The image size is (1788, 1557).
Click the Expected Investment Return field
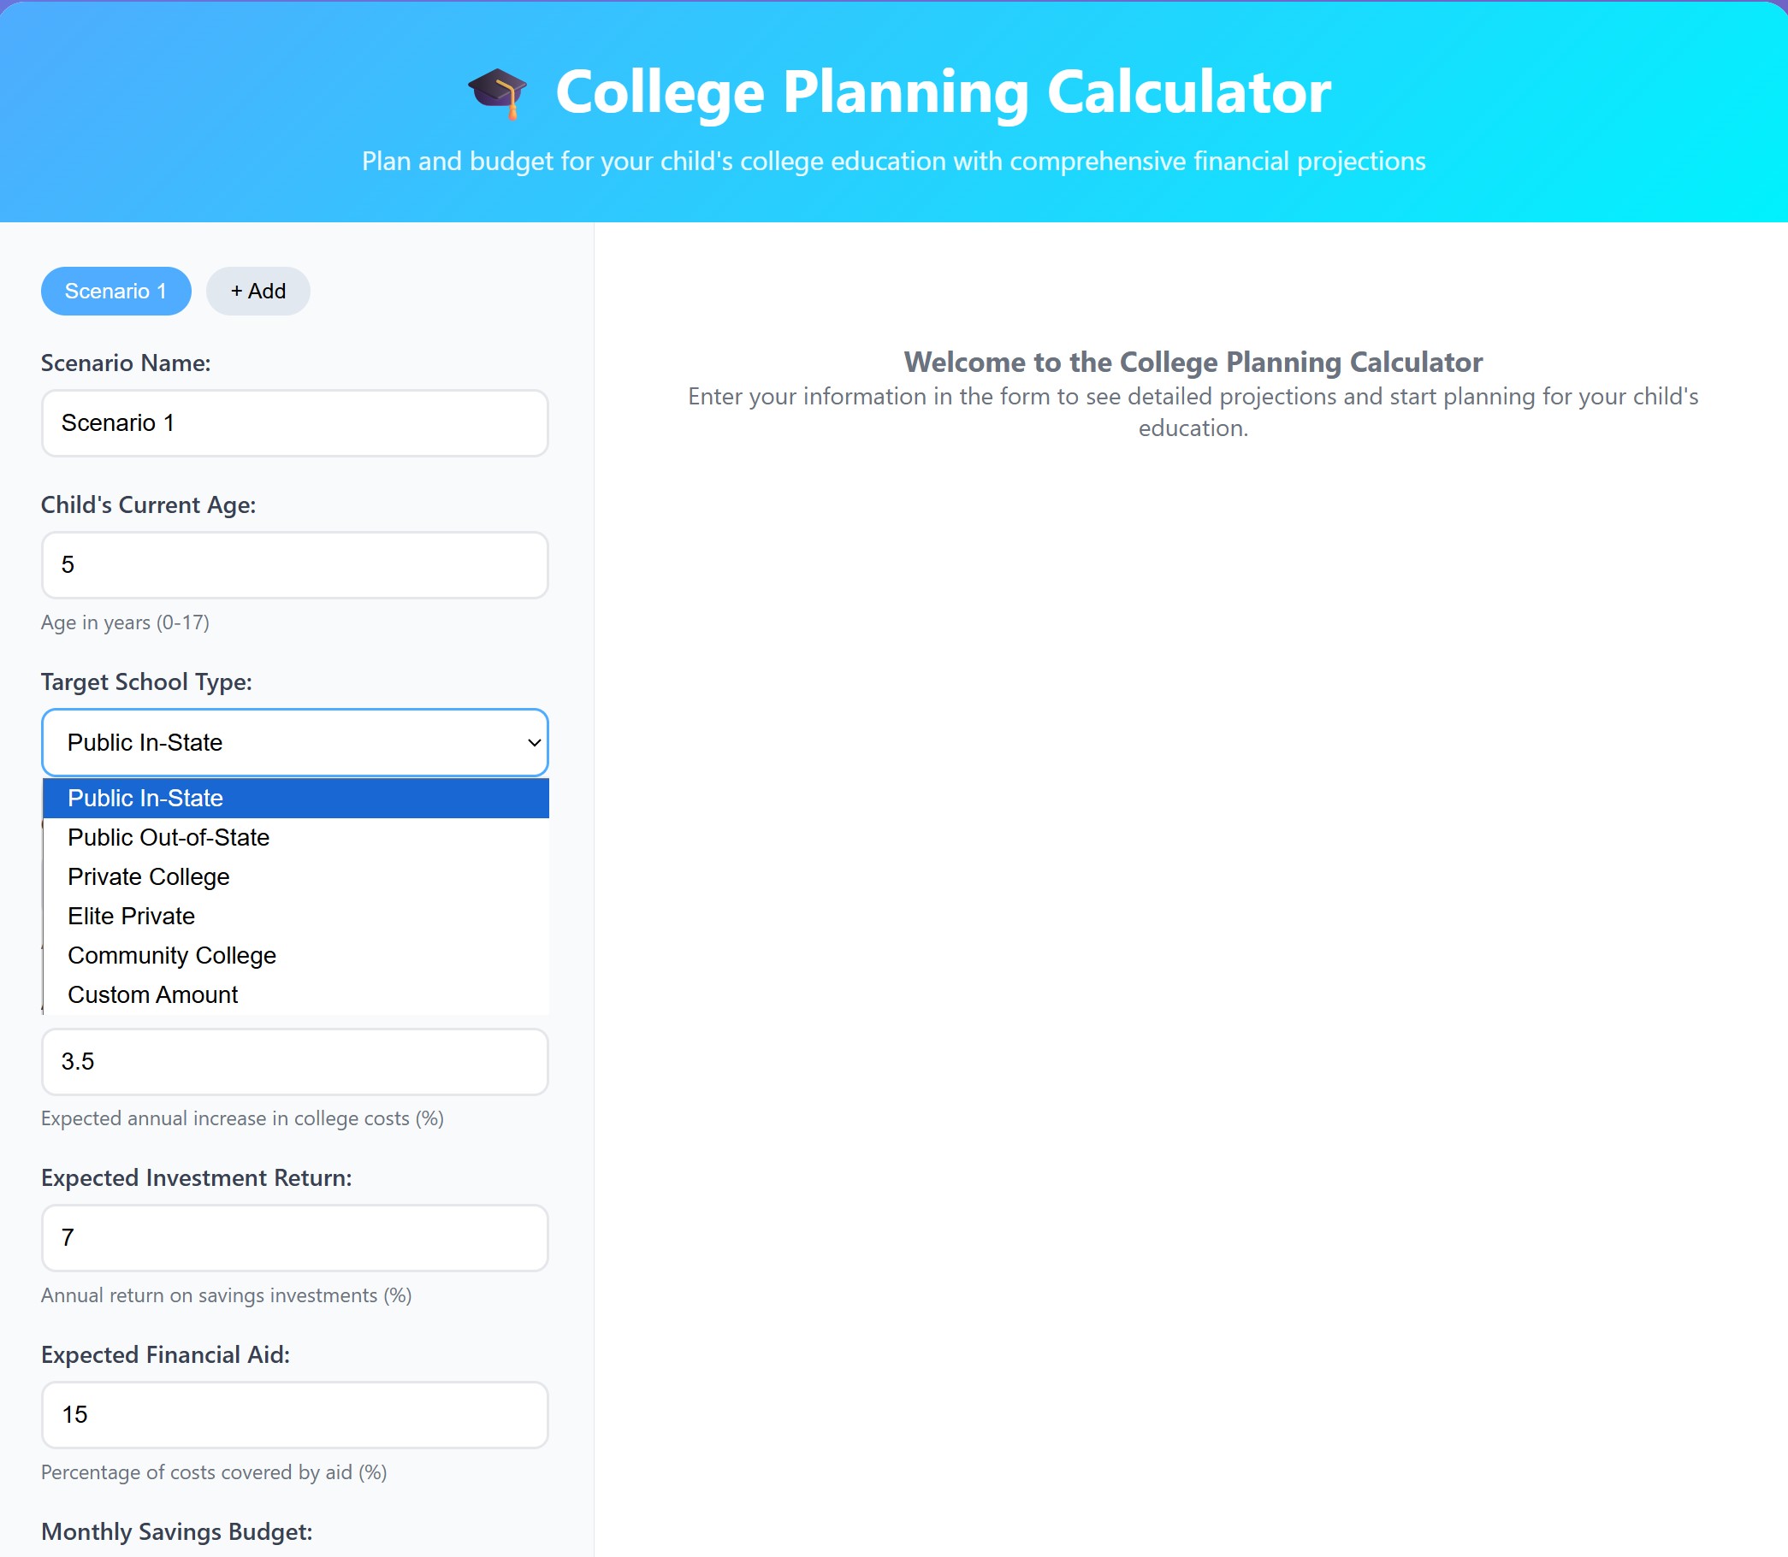pyautogui.click(x=293, y=1238)
